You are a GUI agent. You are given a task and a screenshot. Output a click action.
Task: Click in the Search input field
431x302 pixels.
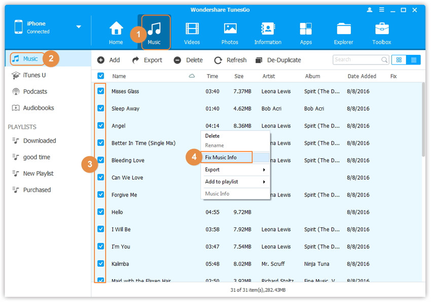pos(356,60)
